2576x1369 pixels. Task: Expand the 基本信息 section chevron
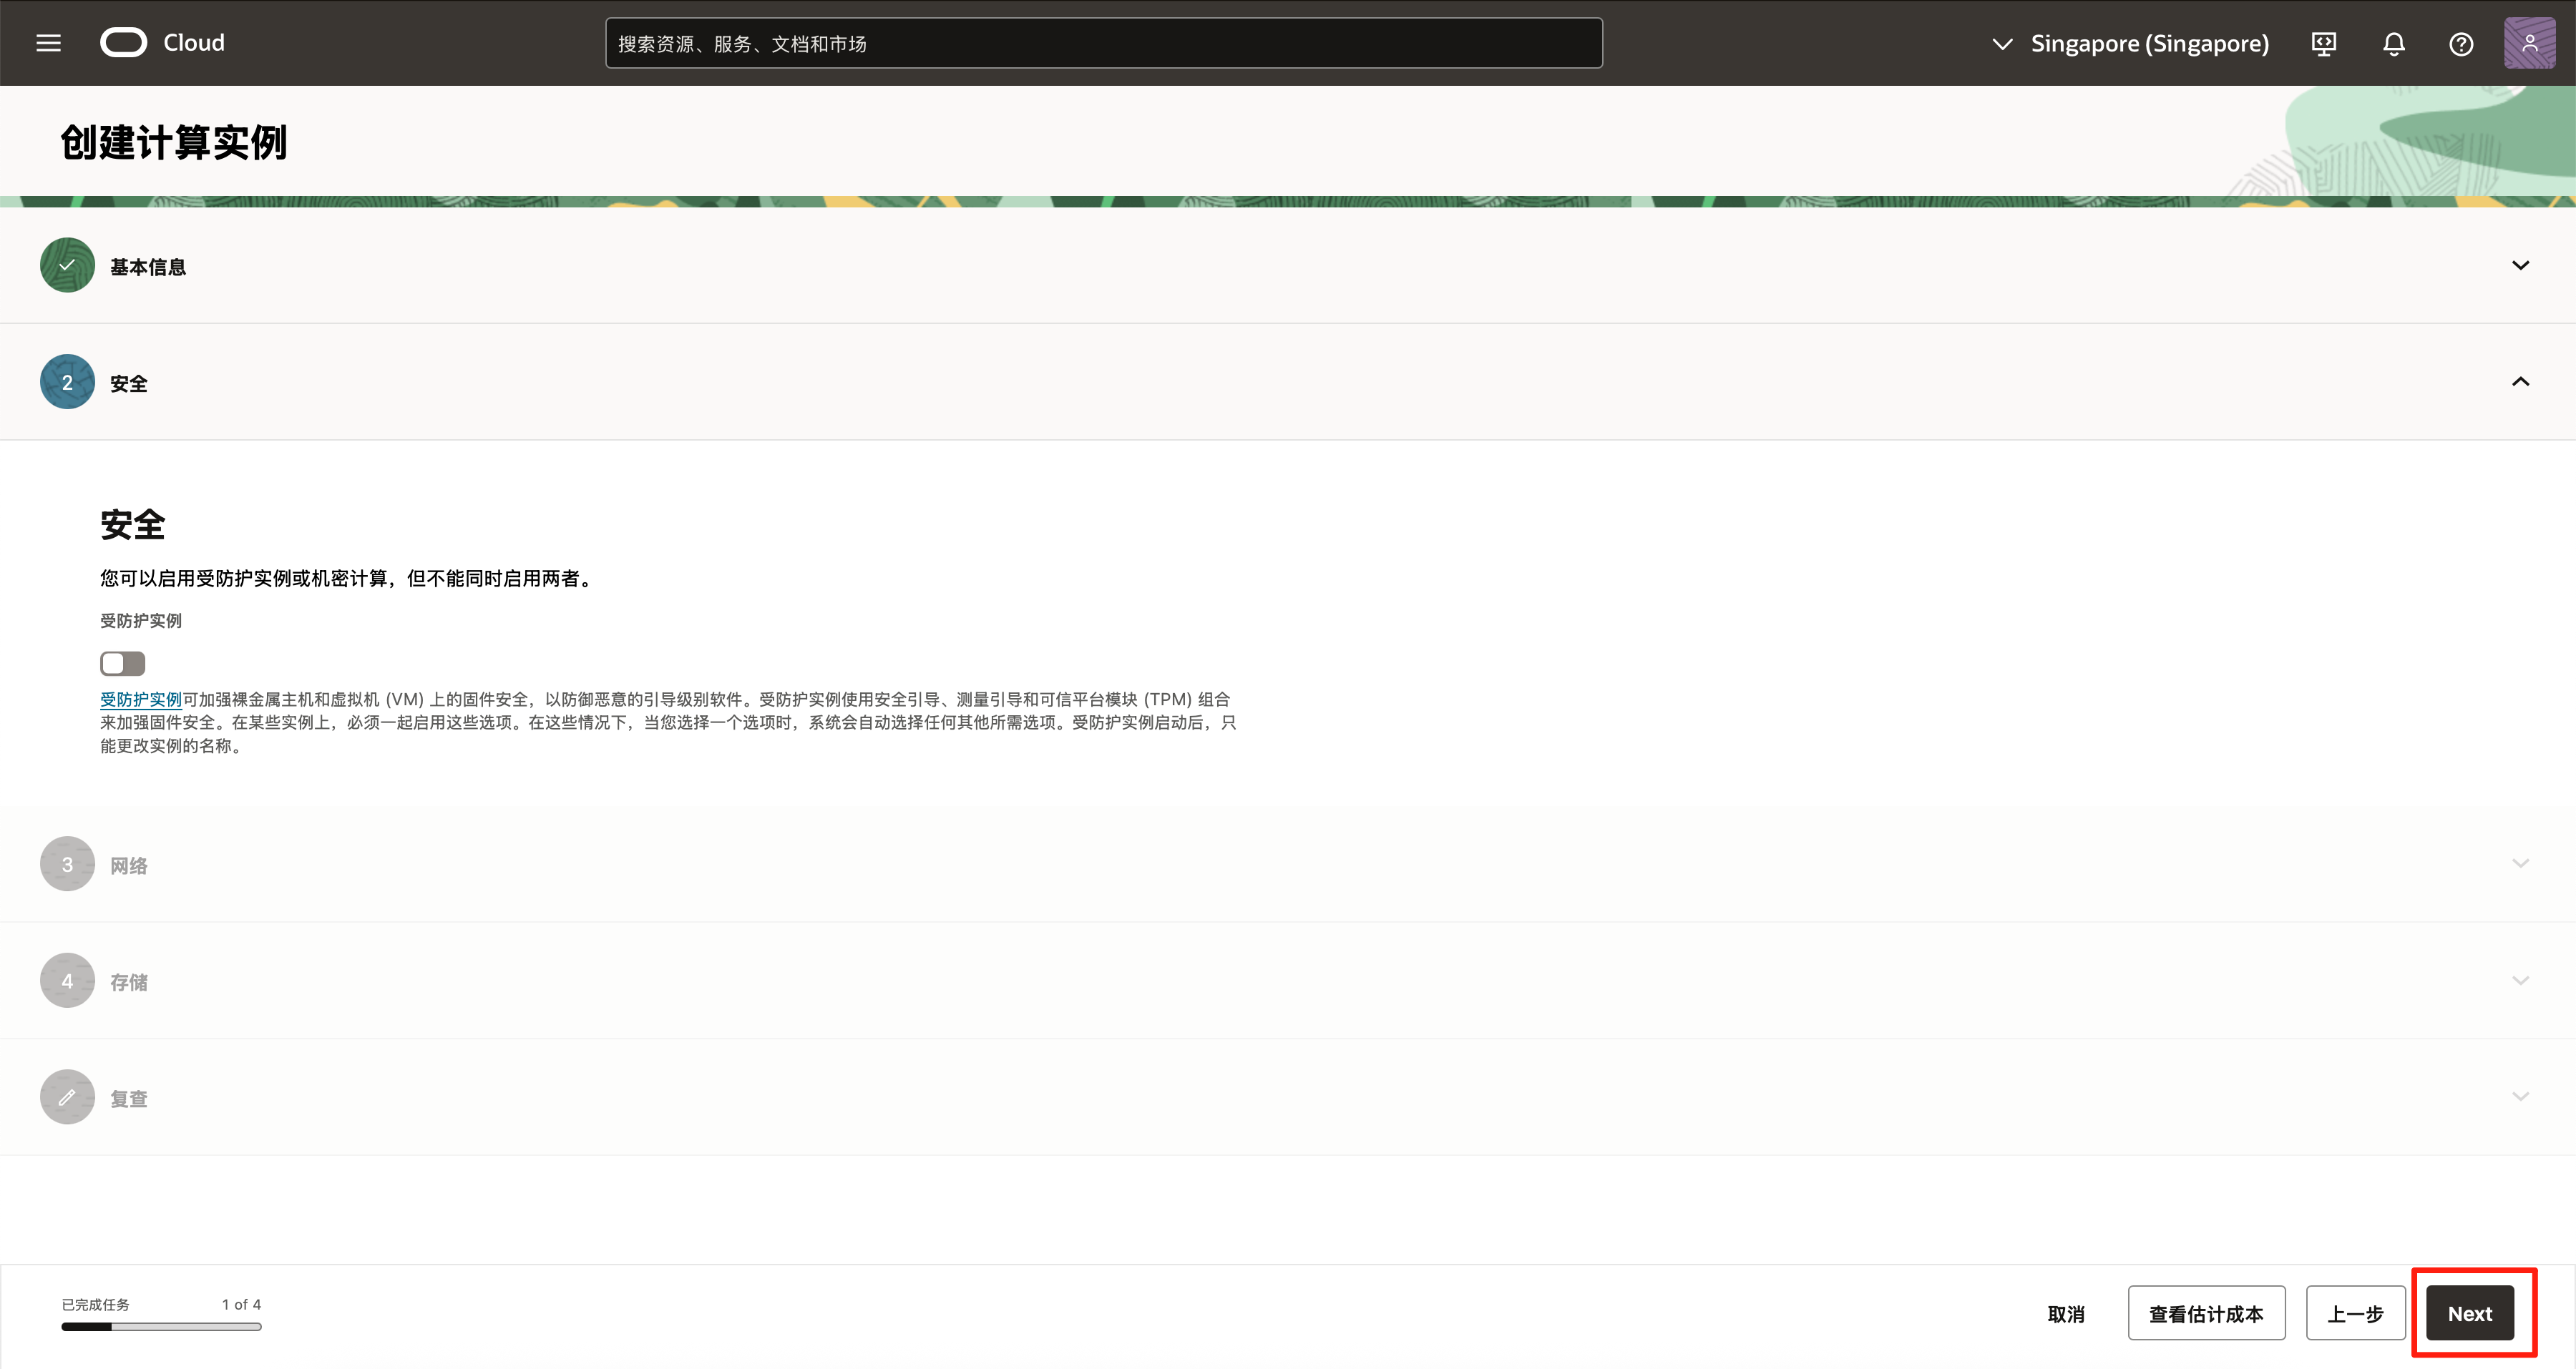click(x=2520, y=265)
